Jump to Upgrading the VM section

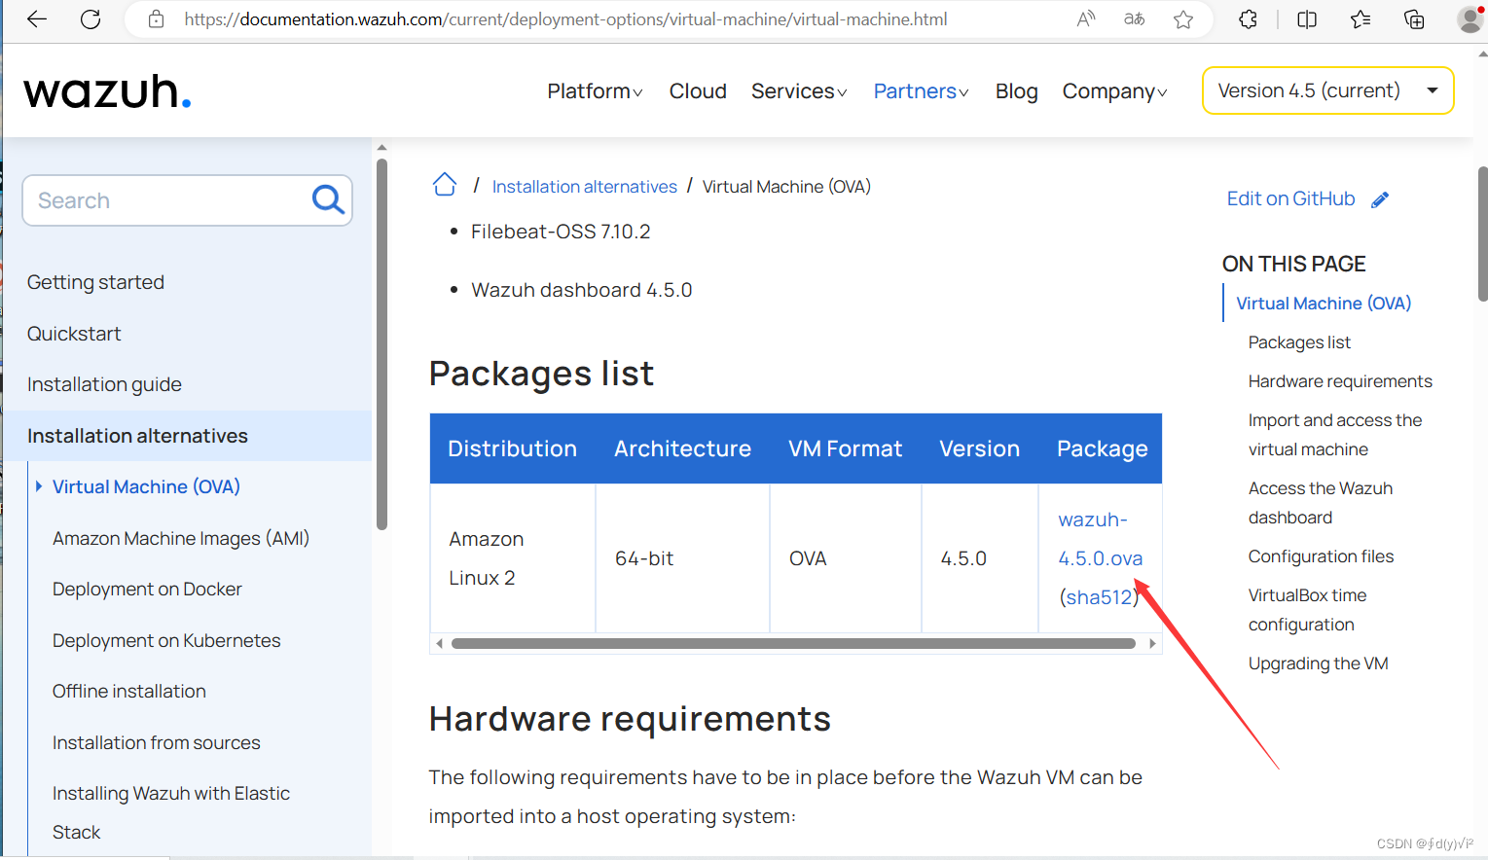pos(1318,663)
